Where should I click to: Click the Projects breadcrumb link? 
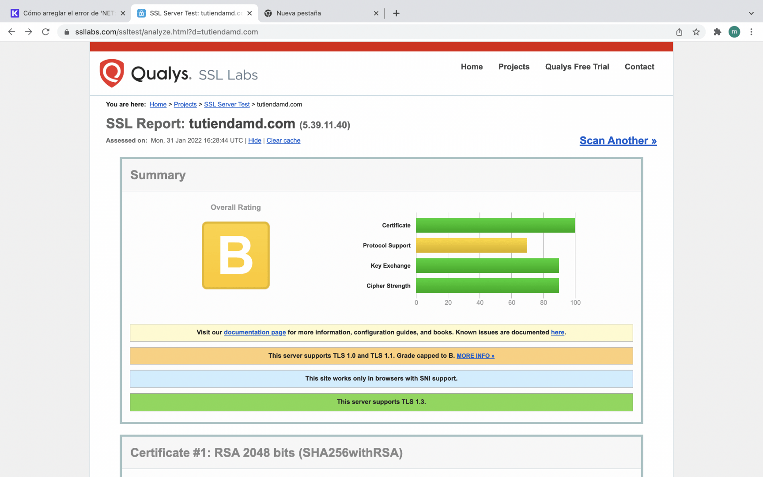point(185,104)
